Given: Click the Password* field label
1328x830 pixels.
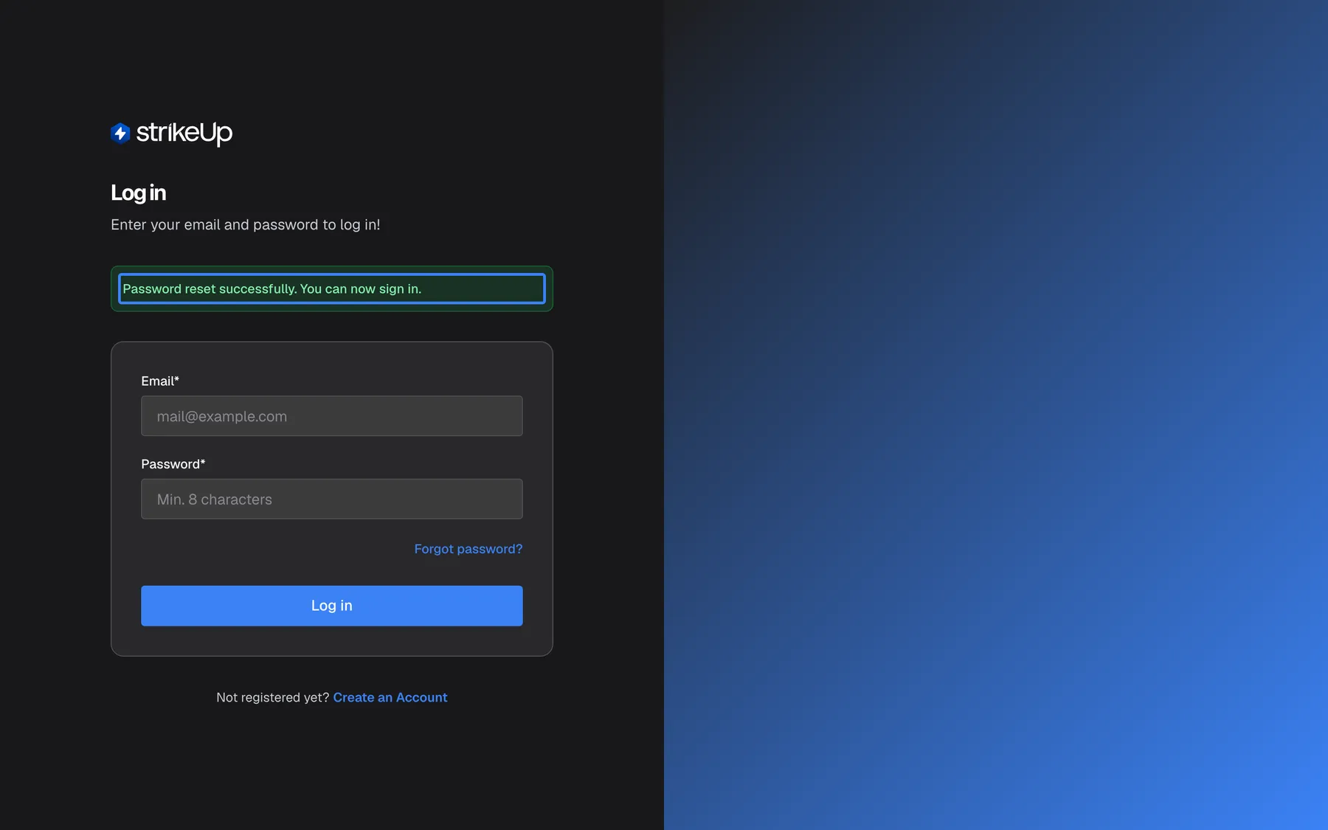Looking at the screenshot, I should (173, 464).
